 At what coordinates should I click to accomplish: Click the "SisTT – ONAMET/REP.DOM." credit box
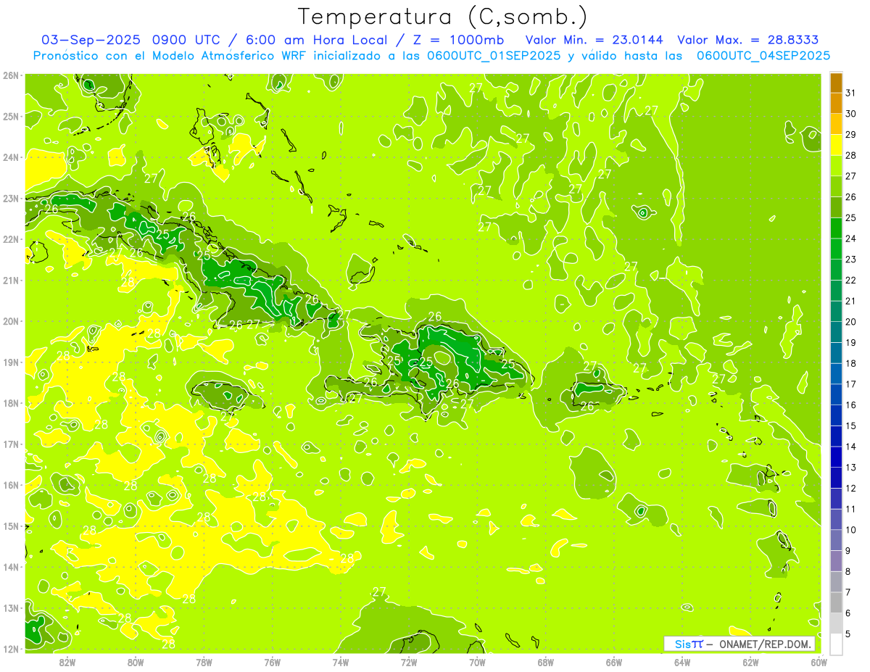pyautogui.click(x=739, y=644)
